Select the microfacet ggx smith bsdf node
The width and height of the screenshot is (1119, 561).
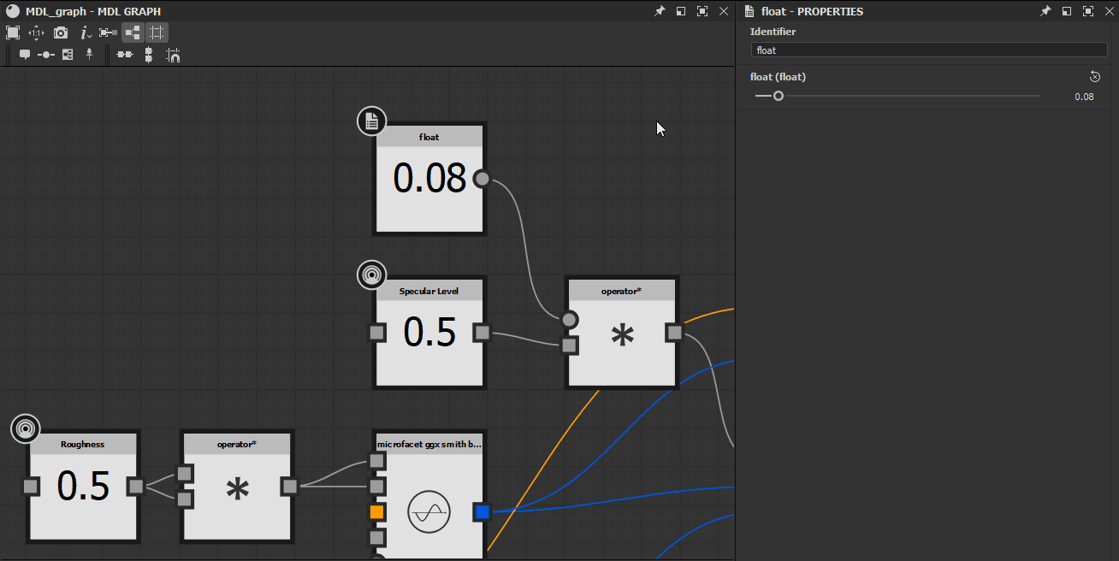click(429, 496)
